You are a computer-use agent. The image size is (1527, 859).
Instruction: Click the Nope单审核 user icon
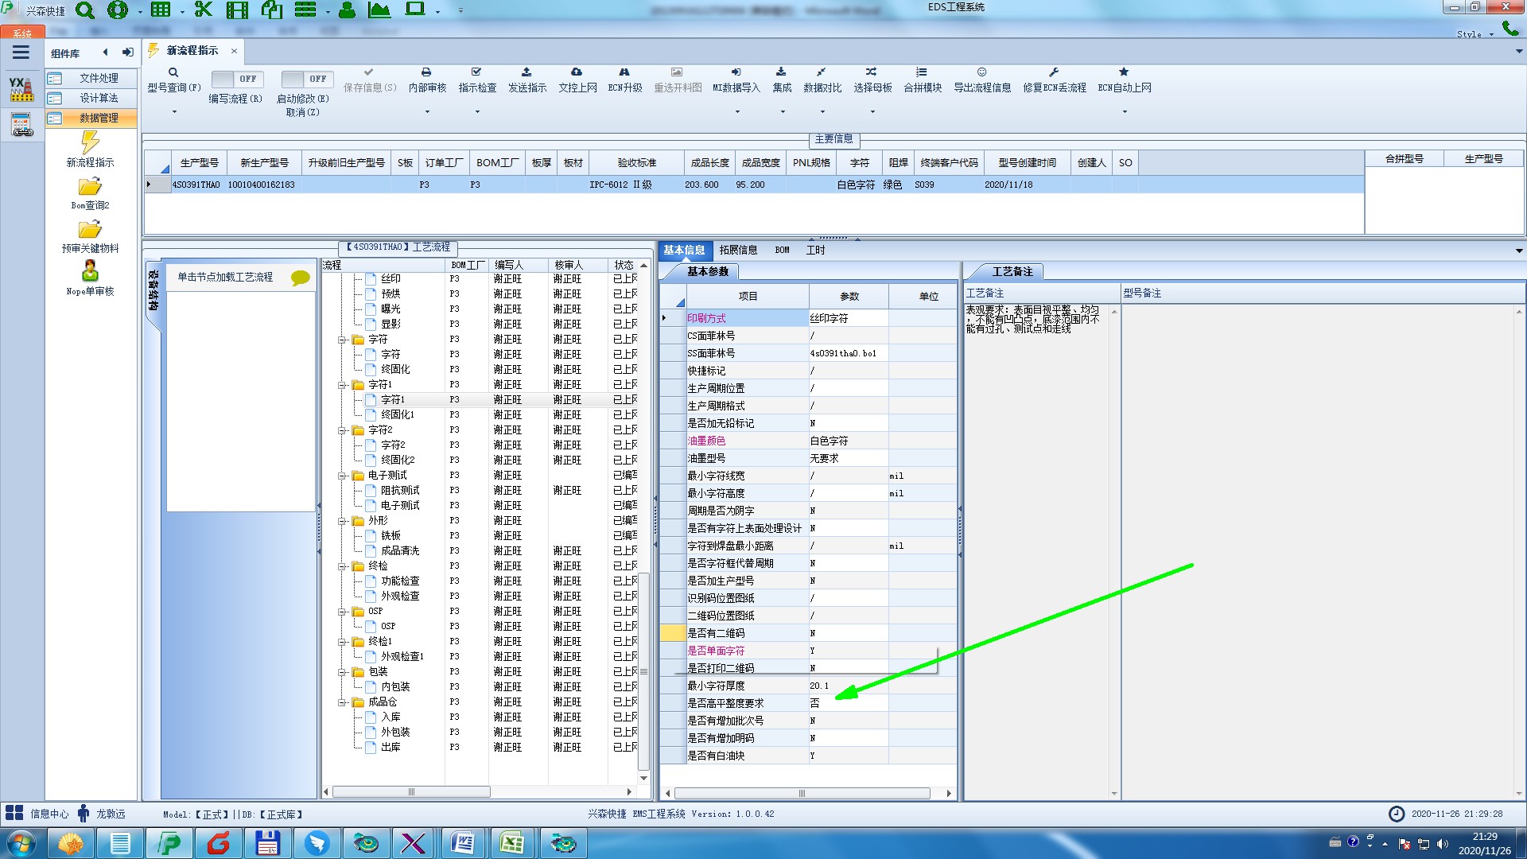click(x=90, y=271)
